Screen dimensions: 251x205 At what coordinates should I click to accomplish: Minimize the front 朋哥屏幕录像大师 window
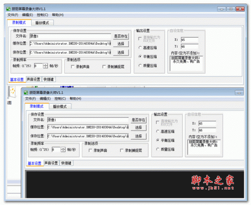(x=239, y=92)
